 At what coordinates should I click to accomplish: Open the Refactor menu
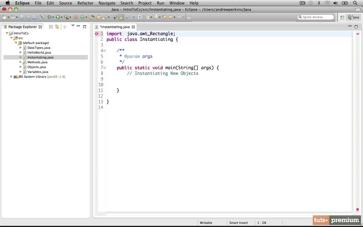[x=85, y=3]
